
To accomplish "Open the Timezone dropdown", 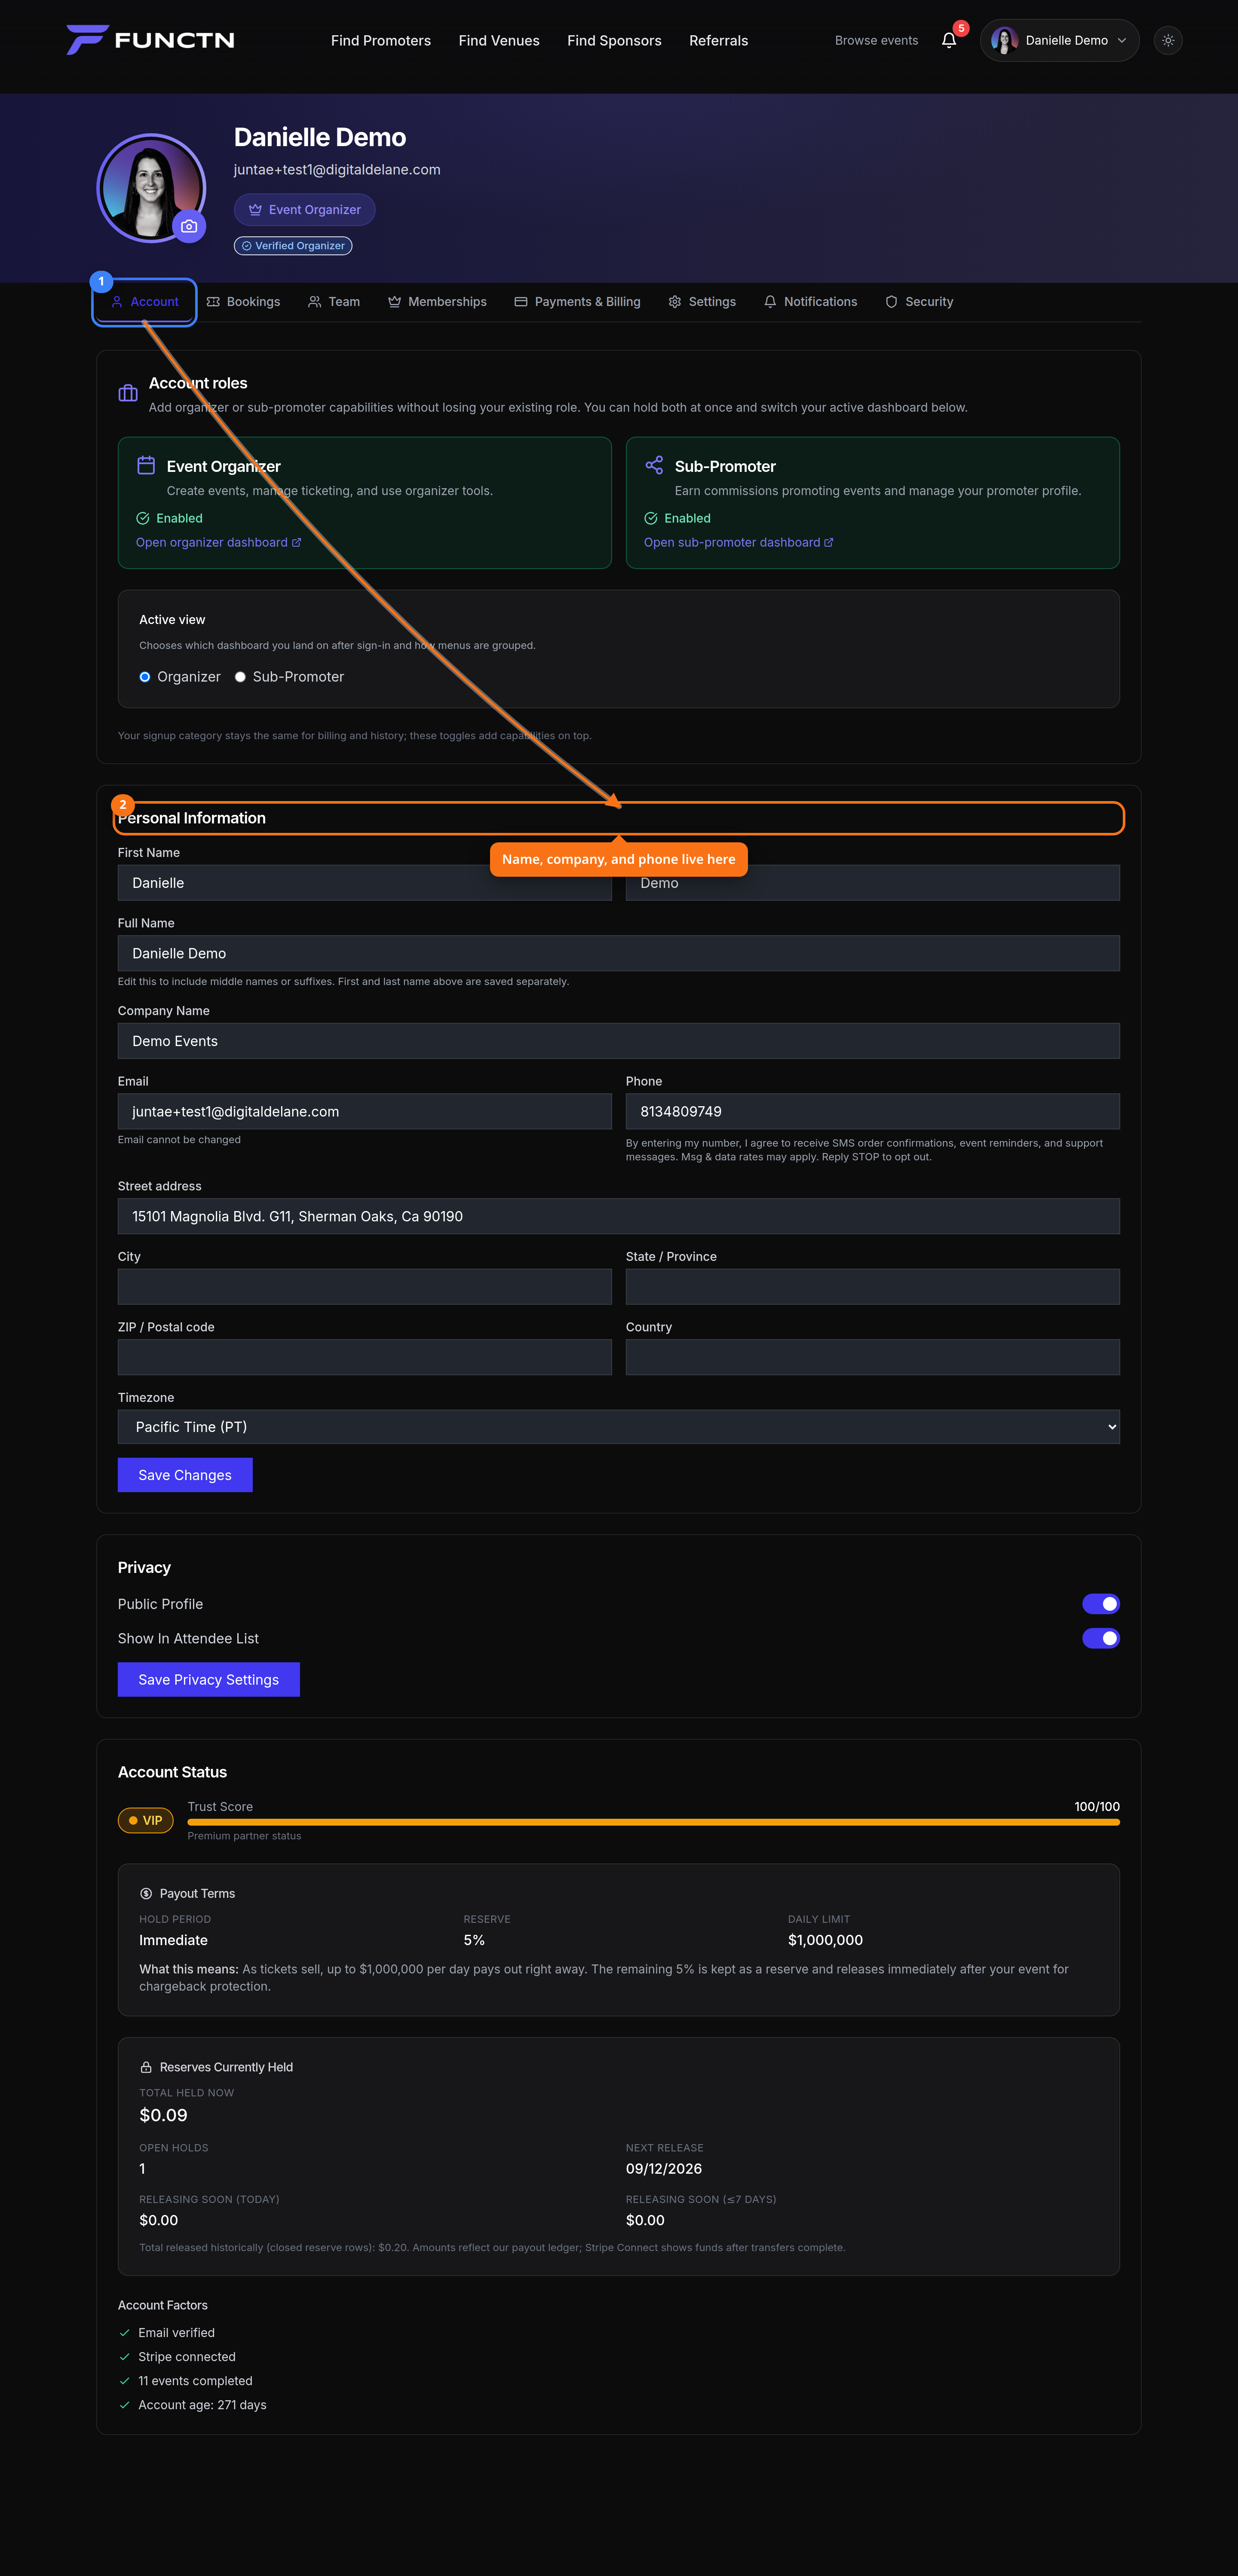I will coord(619,1427).
